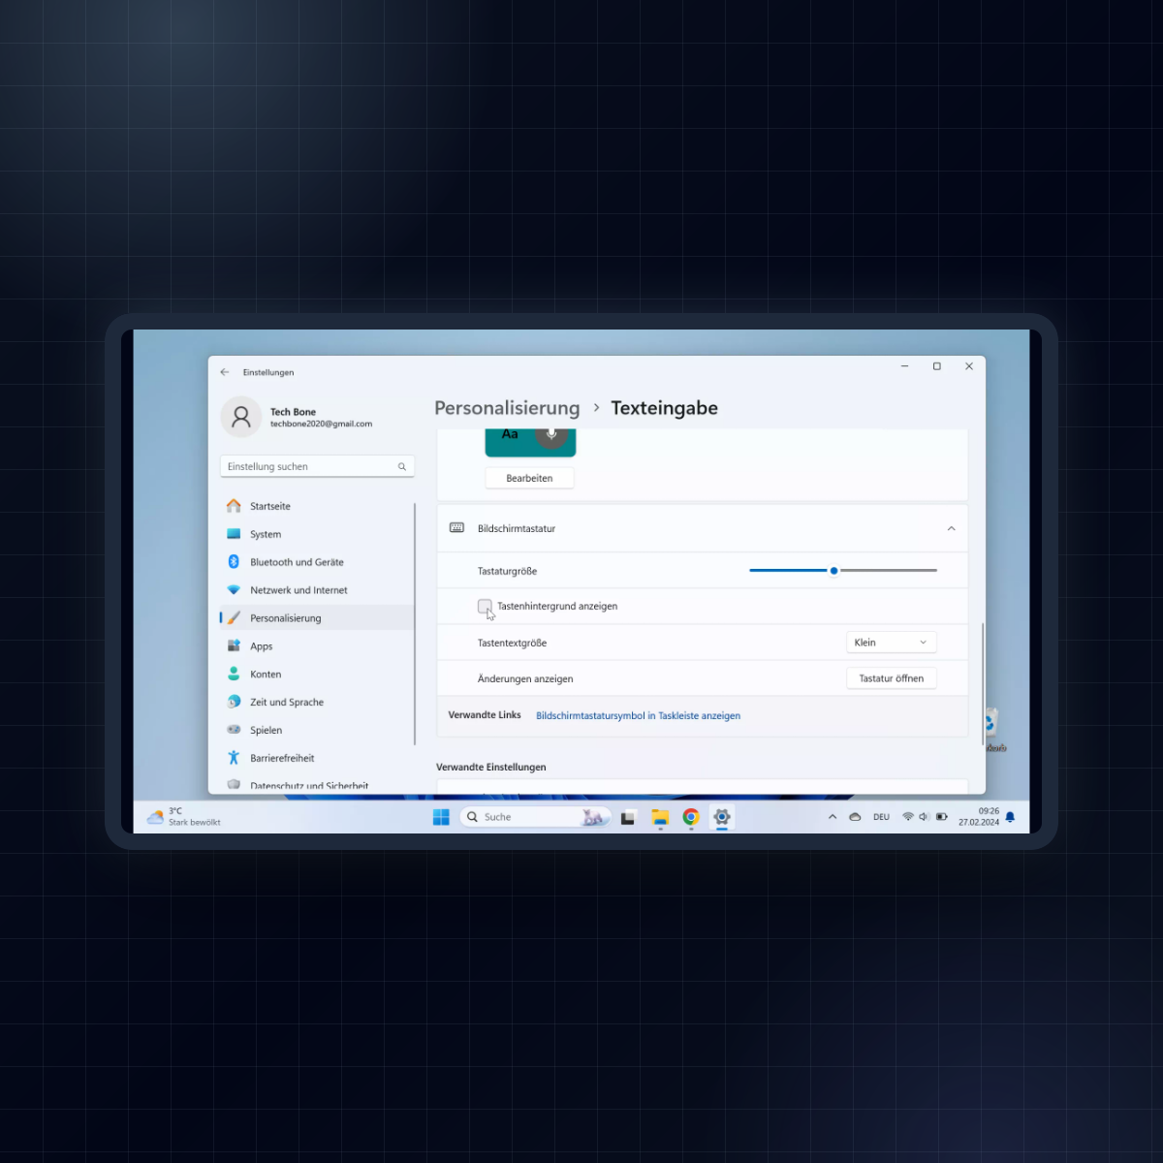Open Zeit und Sprache settings
The image size is (1163, 1163).
pos(287,702)
